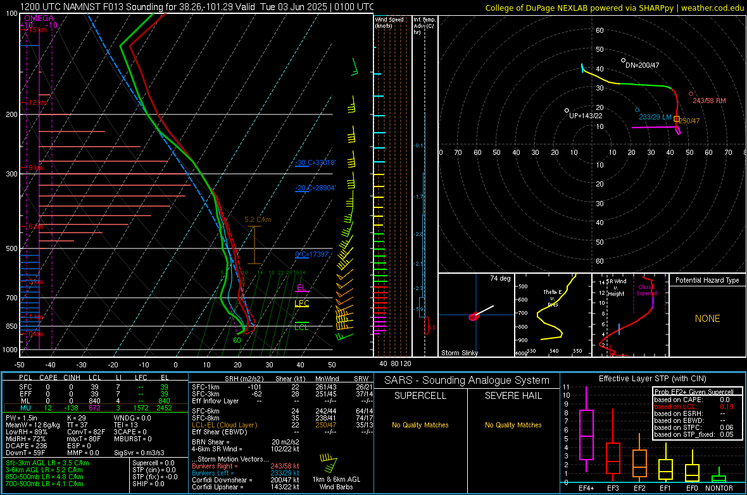
Task: Click the red 'based on LCL: 0.19' line
Action: pos(694,406)
